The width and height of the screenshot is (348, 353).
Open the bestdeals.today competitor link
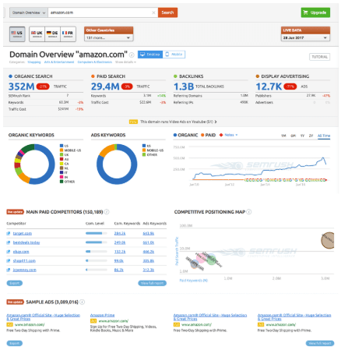point(26,242)
